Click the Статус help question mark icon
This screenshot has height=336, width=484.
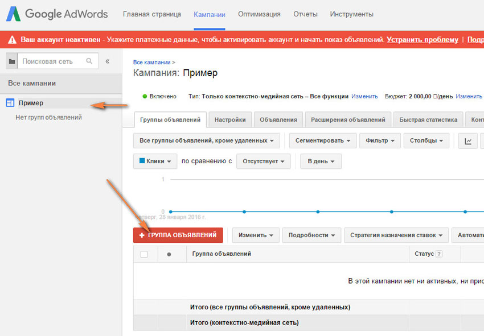pos(439,254)
